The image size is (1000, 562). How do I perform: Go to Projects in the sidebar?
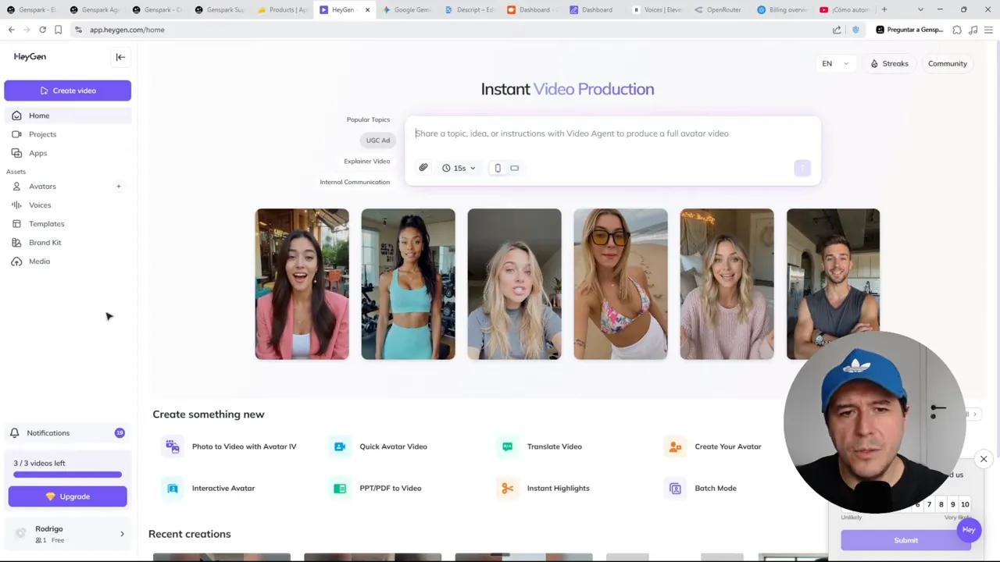(x=42, y=134)
